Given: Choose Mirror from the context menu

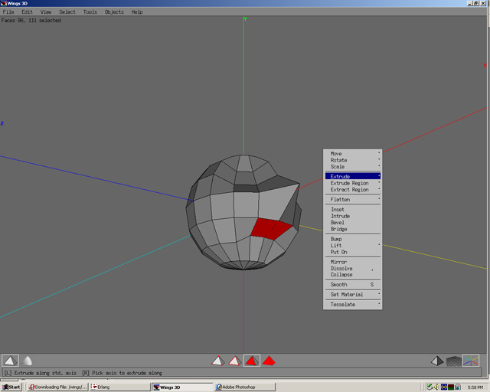Looking at the screenshot, I should click(x=352, y=262).
